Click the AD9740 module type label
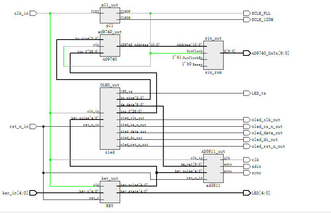This screenshot has height=213, width=331. click(x=110, y=59)
